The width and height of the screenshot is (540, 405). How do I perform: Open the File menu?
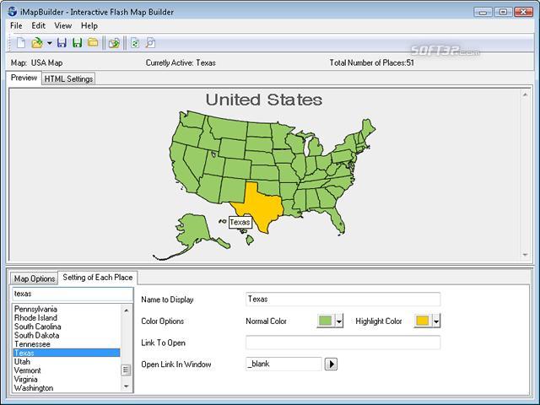pos(16,25)
